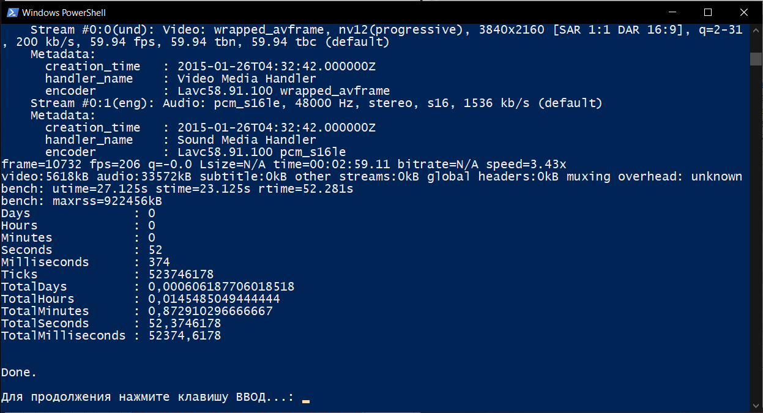Click the empty scrollbar track below thumb
The image size is (763, 413).
click(x=756, y=233)
